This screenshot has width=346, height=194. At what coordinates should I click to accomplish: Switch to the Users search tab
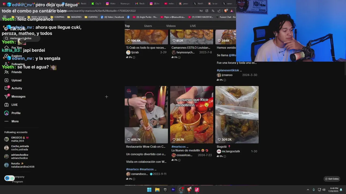(x=148, y=26)
